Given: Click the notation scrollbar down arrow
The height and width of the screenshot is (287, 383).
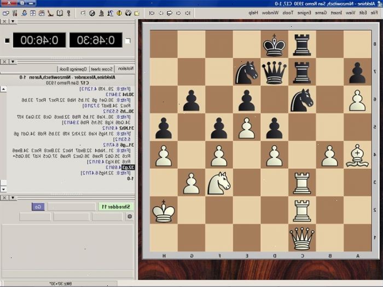Looking at the screenshot, I should click(4, 189).
